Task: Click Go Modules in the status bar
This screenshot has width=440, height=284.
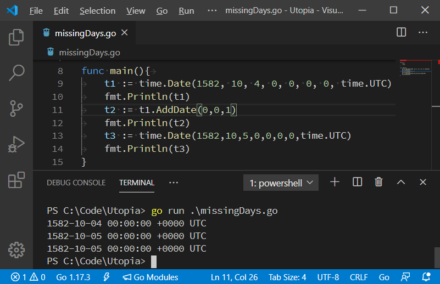Action: pos(151,277)
